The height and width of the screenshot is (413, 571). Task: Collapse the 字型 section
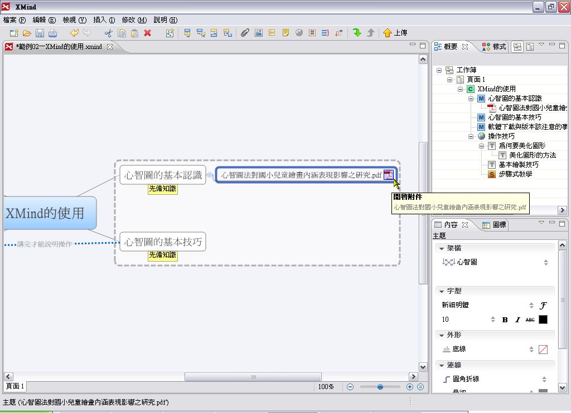(x=442, y=292)
